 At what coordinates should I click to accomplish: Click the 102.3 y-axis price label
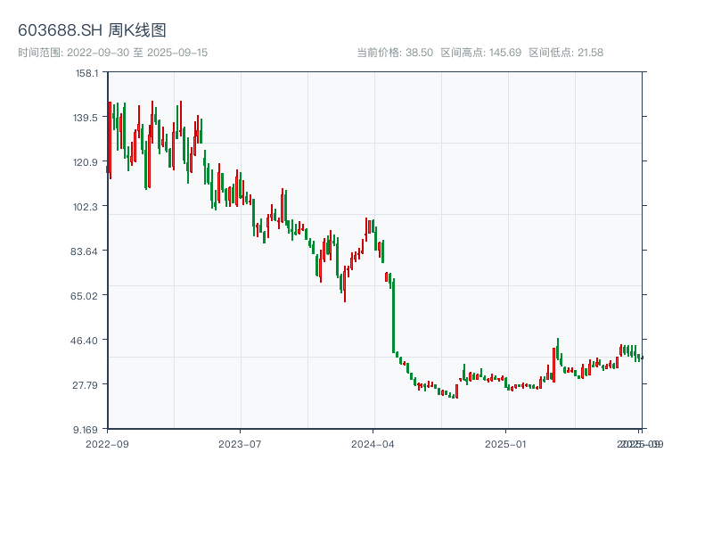click(x=87, y=206)
